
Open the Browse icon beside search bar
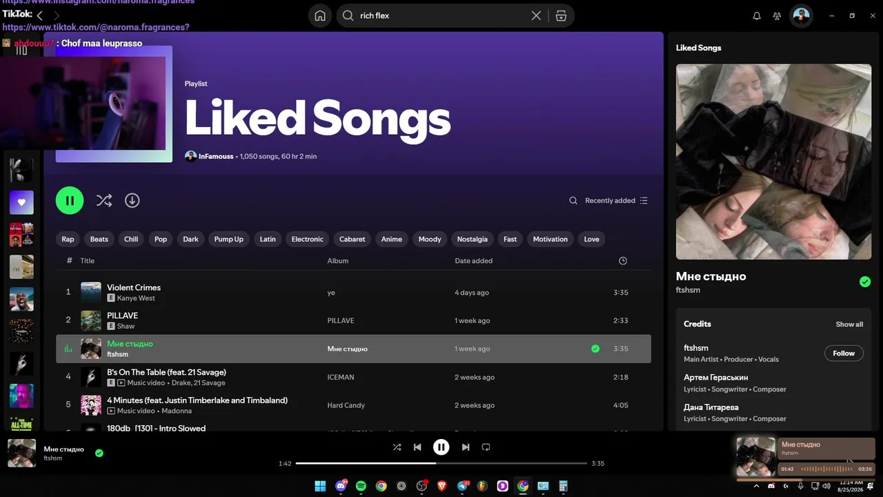pos(561,16)
